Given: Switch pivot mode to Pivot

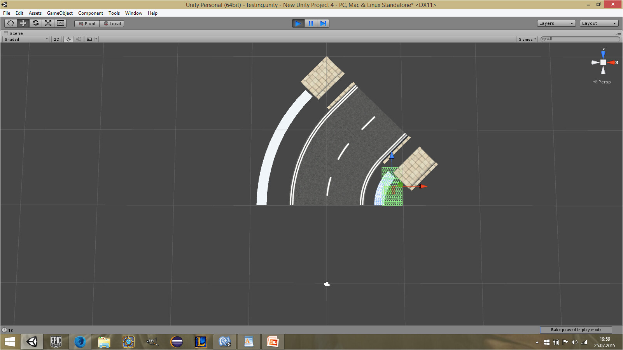Looking at the screenshot, I should click(86, 23).
